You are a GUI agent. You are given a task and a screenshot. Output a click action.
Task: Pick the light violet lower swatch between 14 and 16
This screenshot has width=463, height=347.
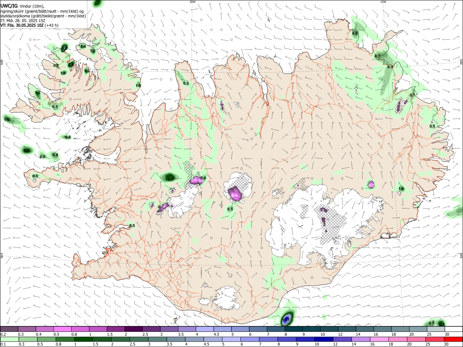click(360, 339)
